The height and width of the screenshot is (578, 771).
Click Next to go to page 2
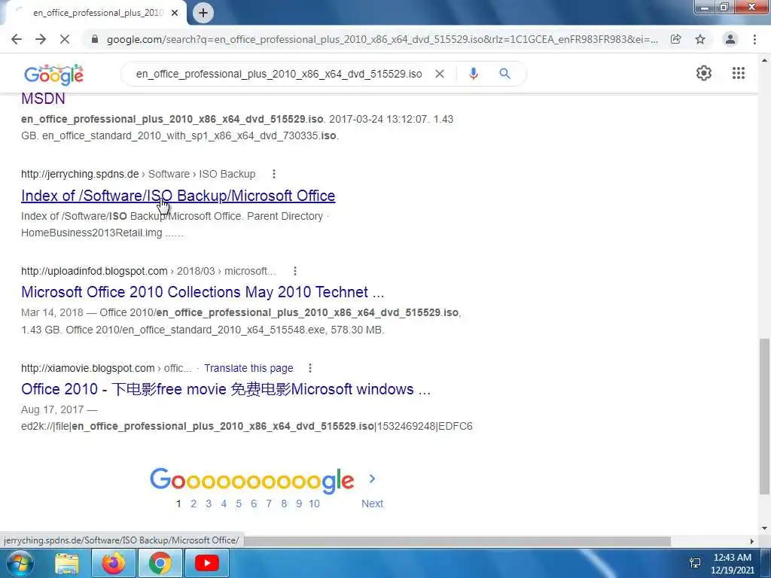372,503
